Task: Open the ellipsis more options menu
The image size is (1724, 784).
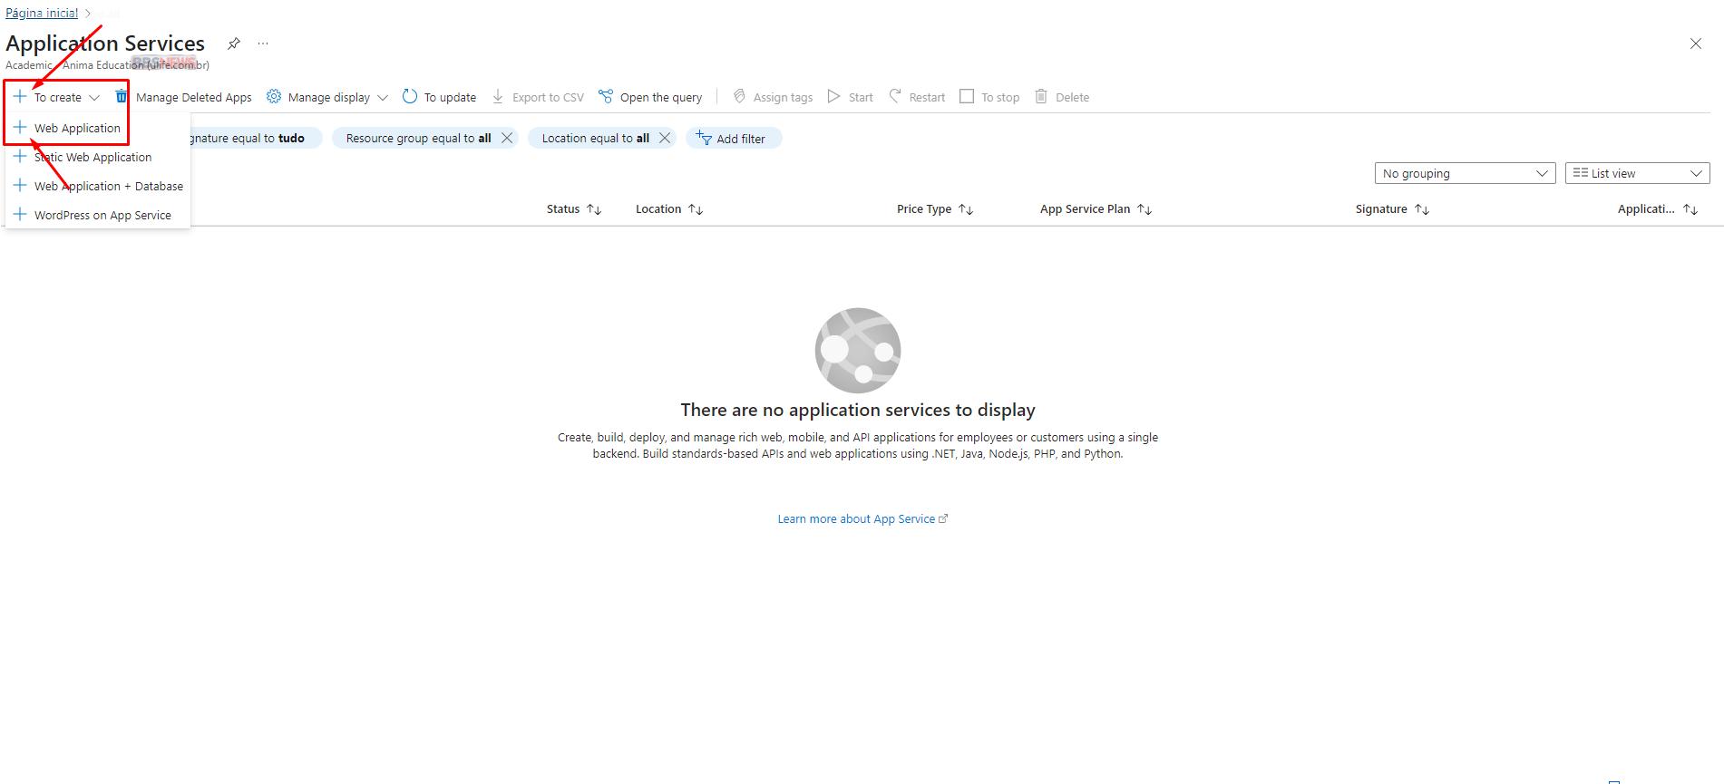Action: 263,44
